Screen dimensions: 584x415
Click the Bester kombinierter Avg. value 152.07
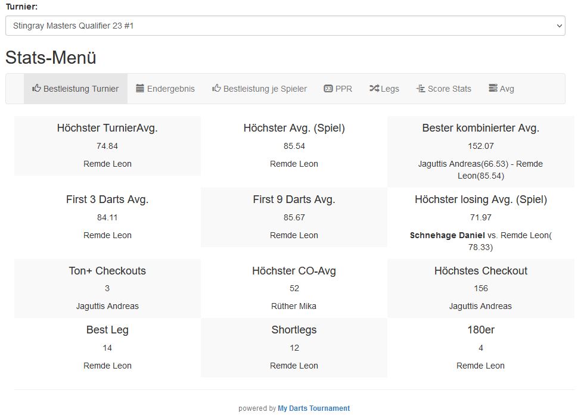click(x=480, y=146)
